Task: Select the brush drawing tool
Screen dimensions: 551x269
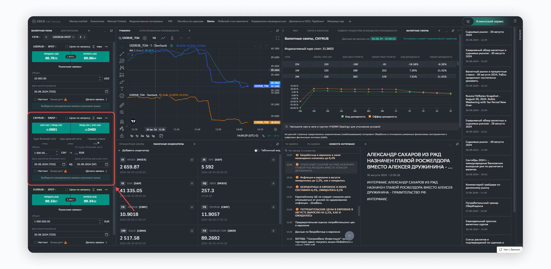Action: point(122,82)
